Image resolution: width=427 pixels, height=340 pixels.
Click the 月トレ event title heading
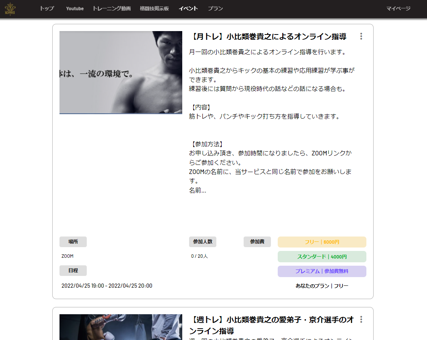point(267,37)
